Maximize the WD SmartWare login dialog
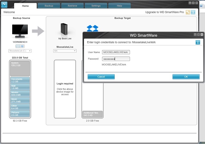 point(199,34)
